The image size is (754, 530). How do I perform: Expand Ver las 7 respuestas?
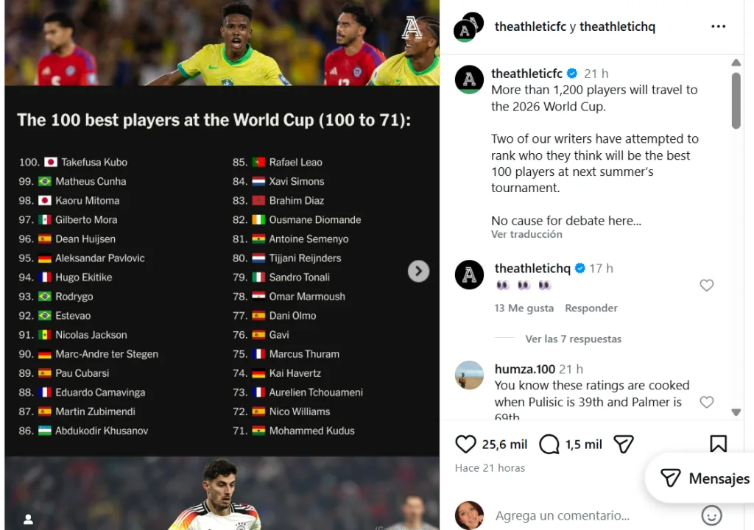(573, 339)
